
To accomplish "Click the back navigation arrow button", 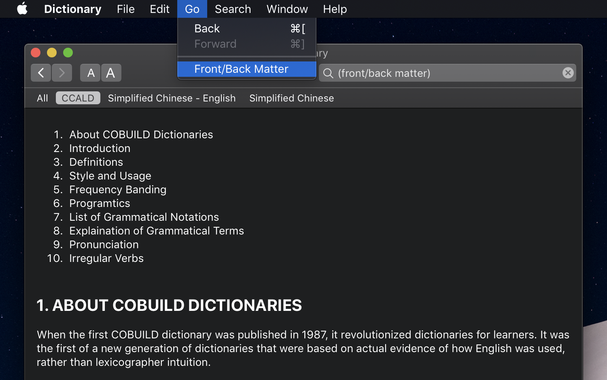I will coord(41,73).
